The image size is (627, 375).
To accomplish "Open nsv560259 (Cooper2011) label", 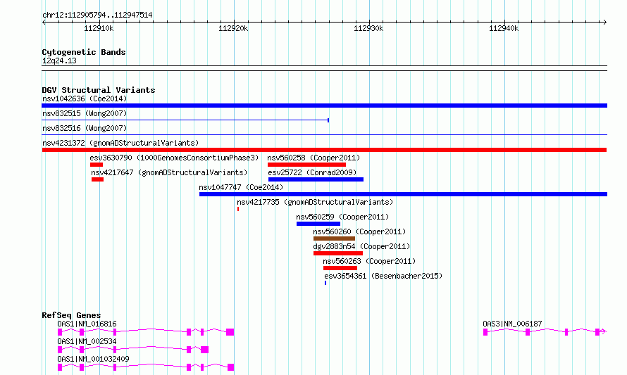I will [342, 217].
